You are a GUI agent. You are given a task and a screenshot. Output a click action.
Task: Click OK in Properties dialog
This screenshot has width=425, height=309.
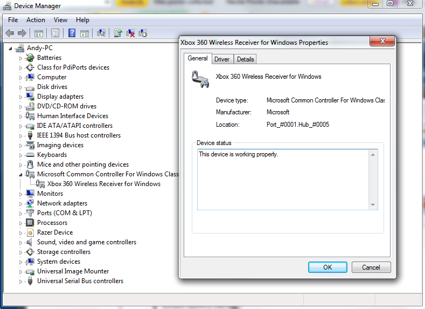(328, 267)
